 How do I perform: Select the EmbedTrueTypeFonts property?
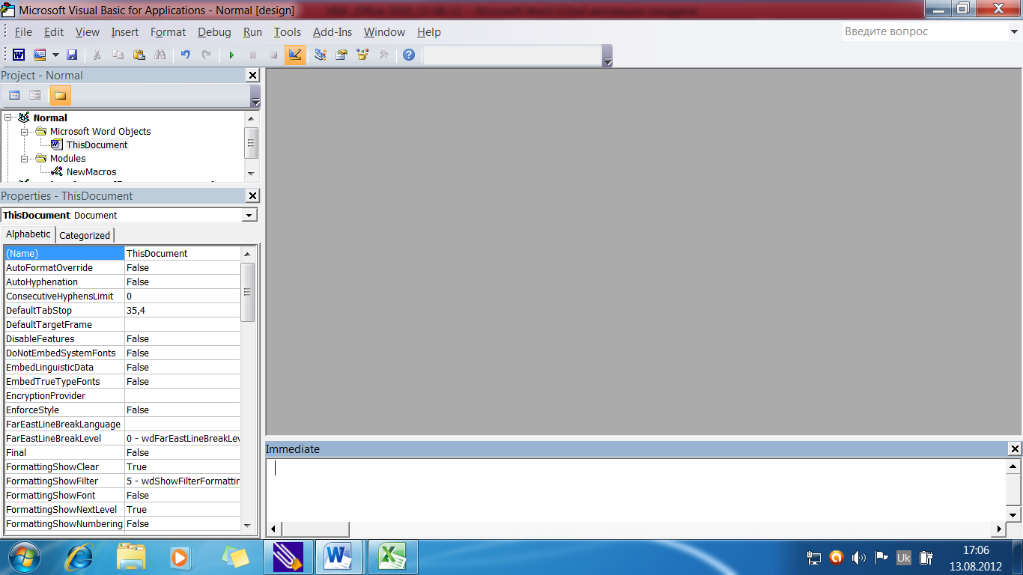[x=64, y=381]
